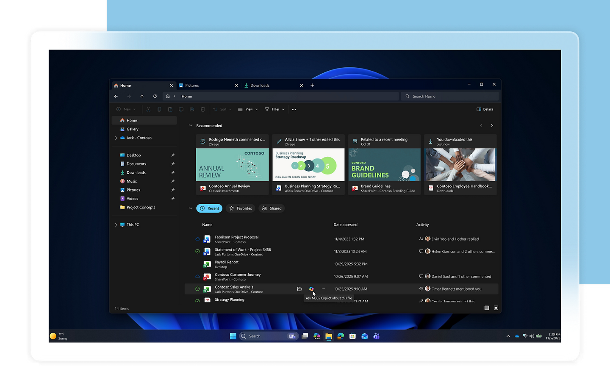Open Gallery in the navigation pane
Screen dimensions: 610x391
click(x=133, y=129)
